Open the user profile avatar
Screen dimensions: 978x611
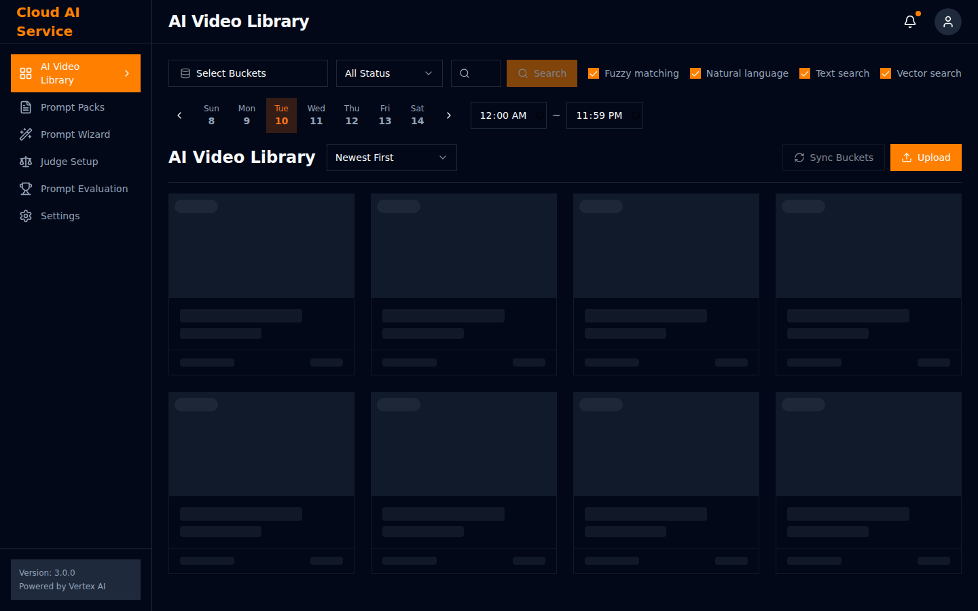click(x=947, y=22)
